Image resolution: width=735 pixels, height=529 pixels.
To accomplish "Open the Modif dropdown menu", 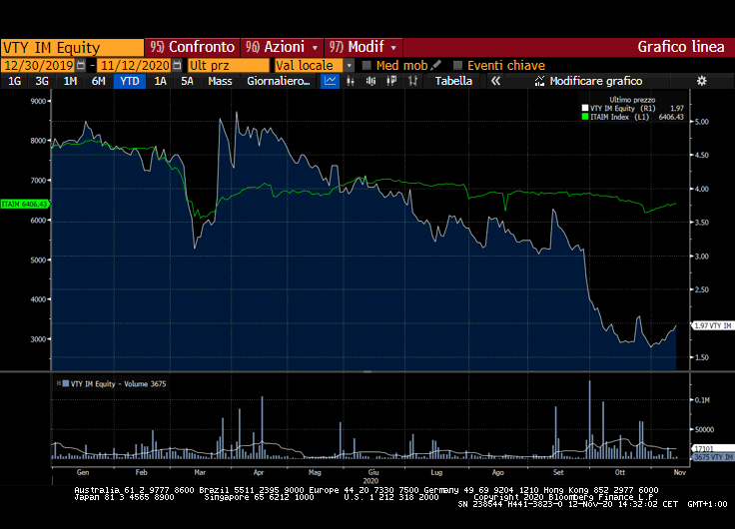I will point(364,47).
